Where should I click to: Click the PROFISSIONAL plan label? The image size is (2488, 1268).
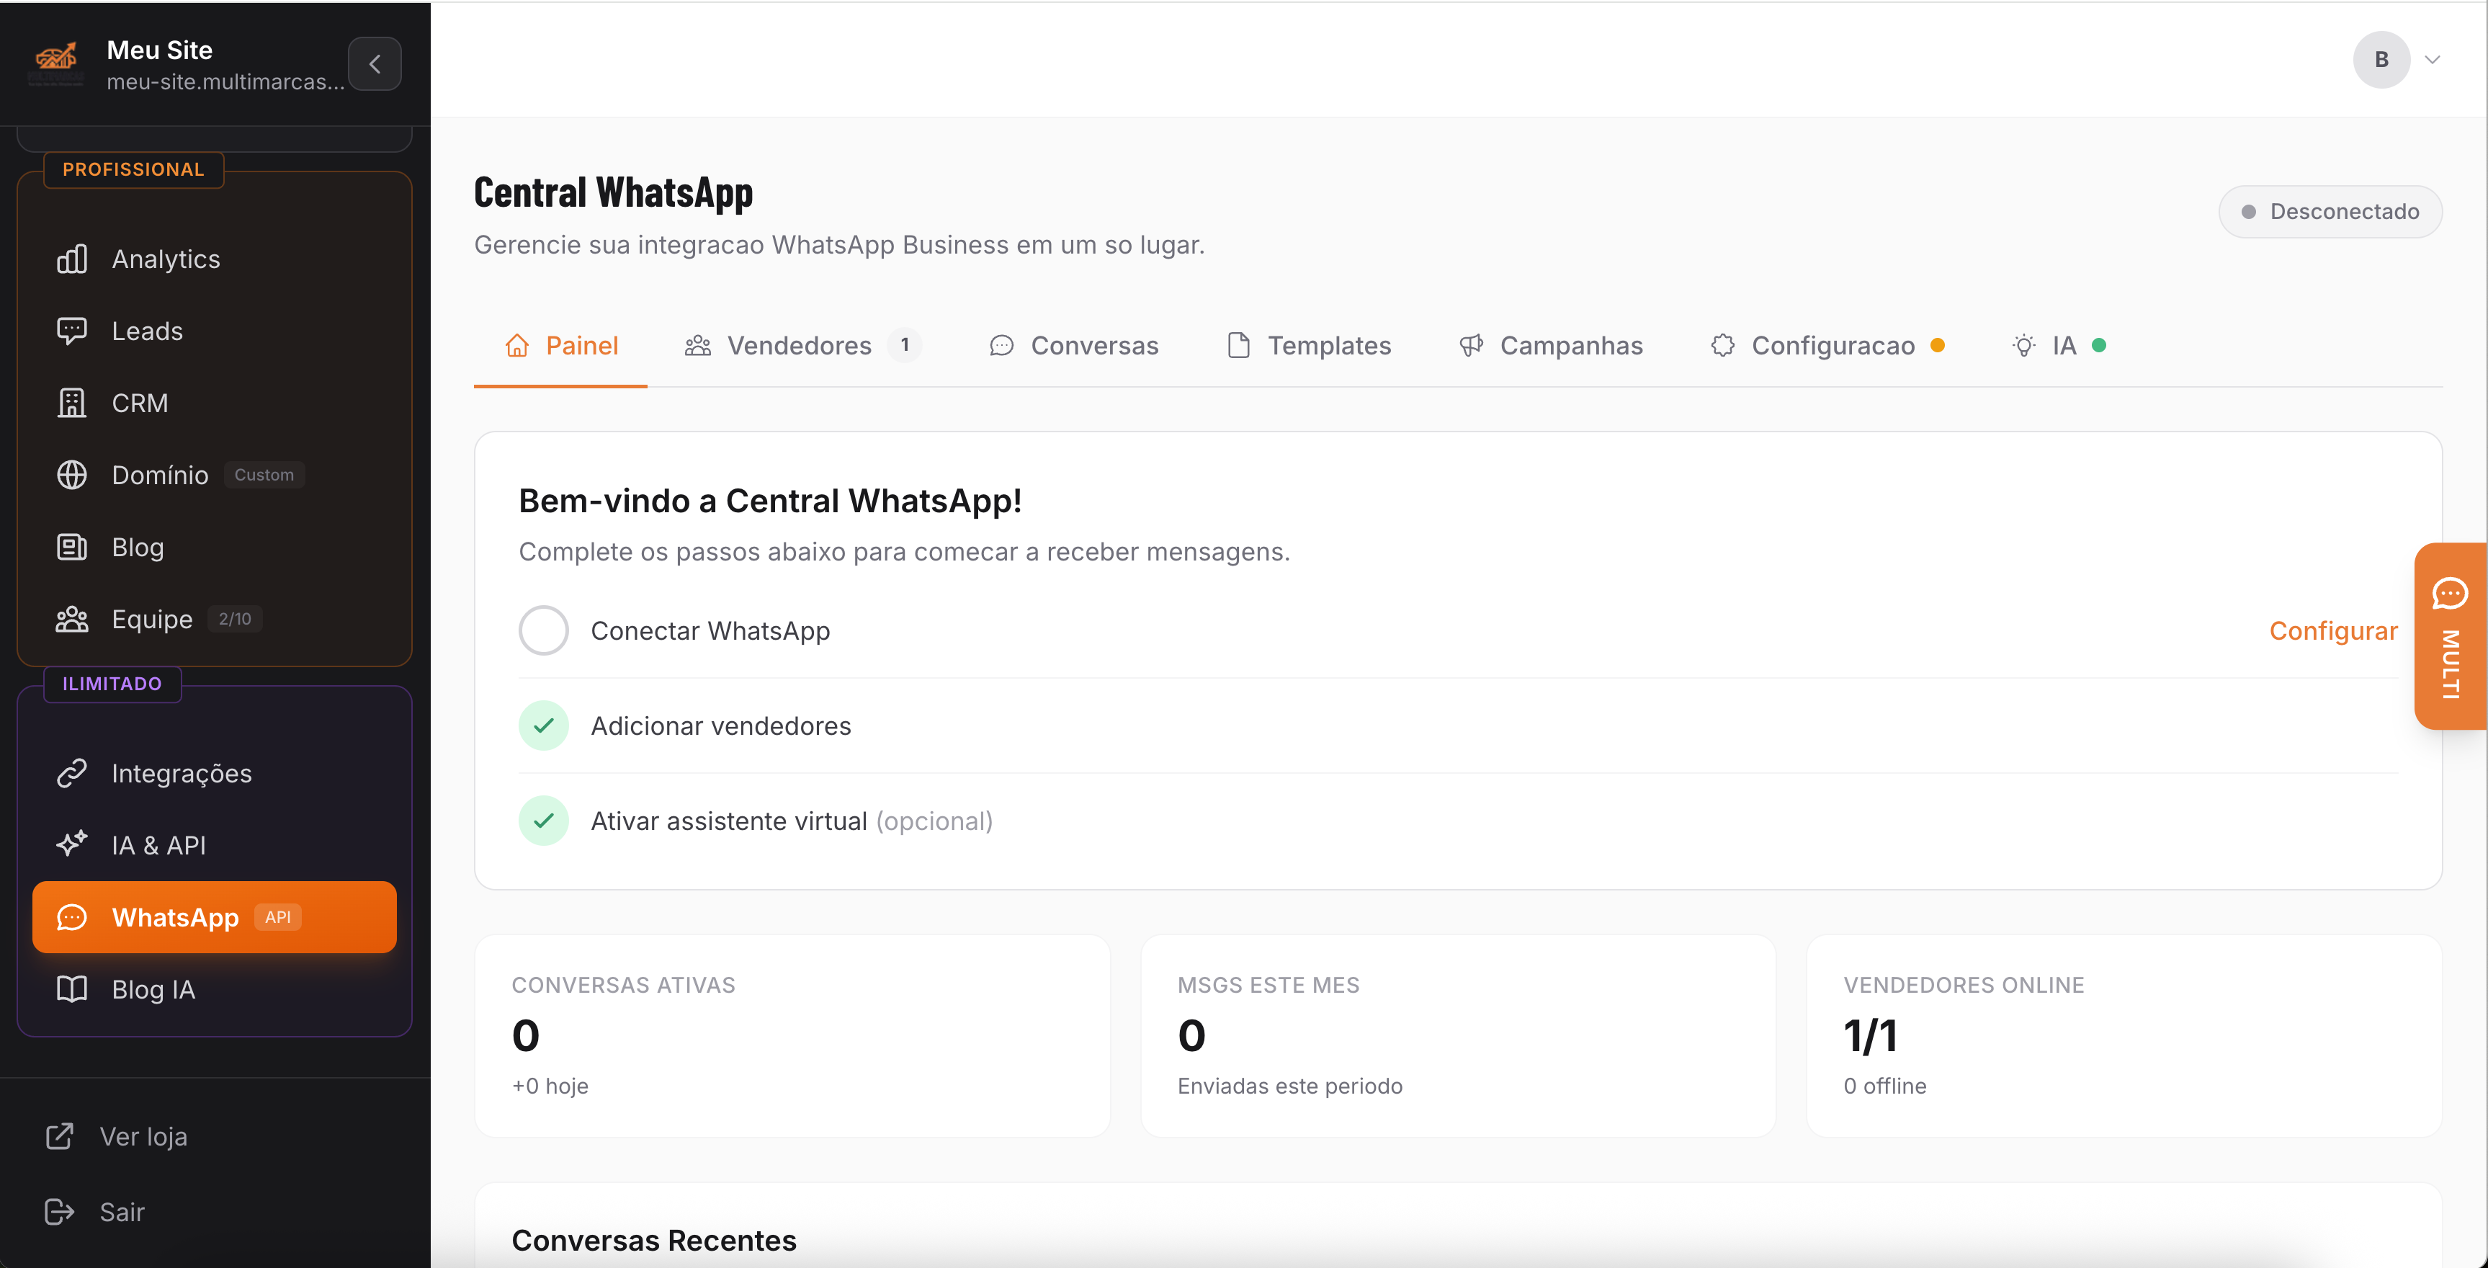pyautogui.click(x=133, y=170)
